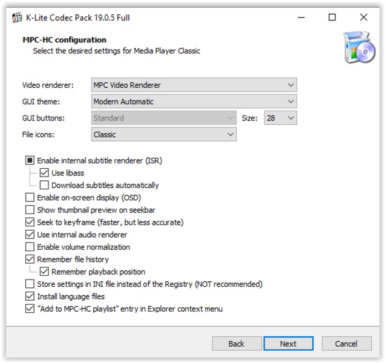The width and height of the screenshot is (385, 363).
Task: Uncheck Remember playback position
Action: (x=44, y=272)
